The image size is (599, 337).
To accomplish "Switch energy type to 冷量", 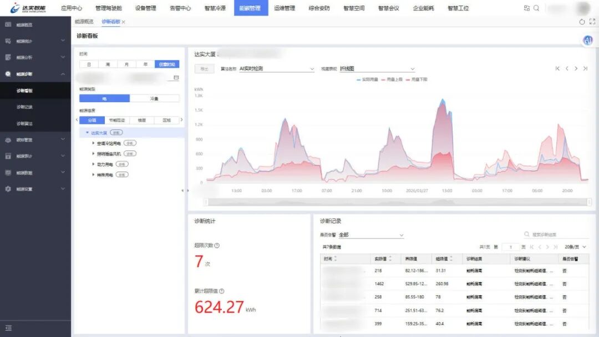I will pyautogui.click(x=154, y=98).
